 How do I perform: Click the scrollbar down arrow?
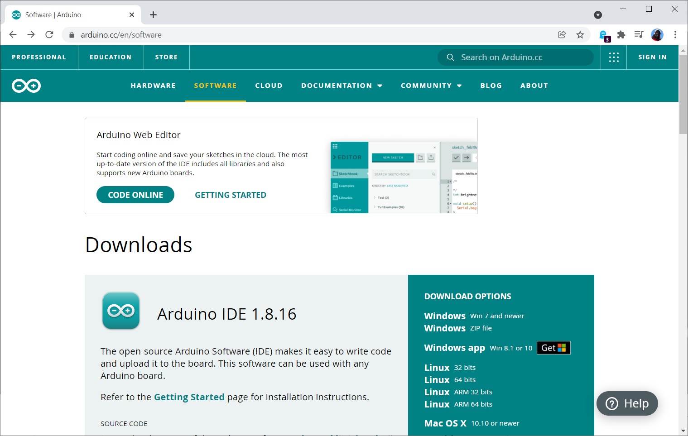[683, 431]
